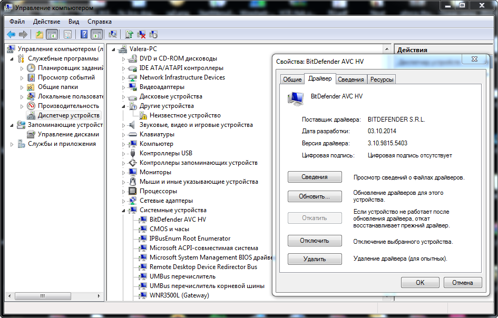Open the Help toolbar icon
Viewport: 498px width, 318px height.
click(84, 34)
